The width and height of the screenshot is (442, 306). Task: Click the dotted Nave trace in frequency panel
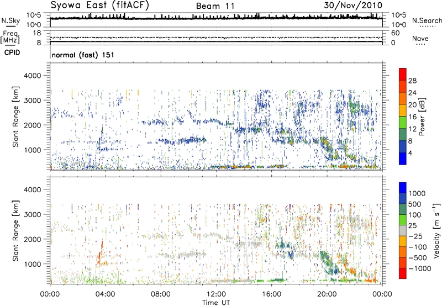coord(216,38)
